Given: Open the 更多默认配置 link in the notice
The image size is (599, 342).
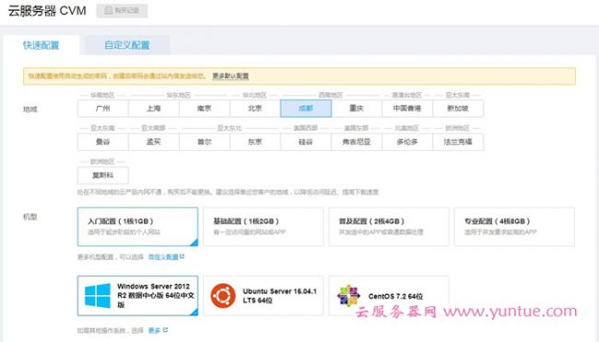Looking at the screenshot, I should [230, 76].
